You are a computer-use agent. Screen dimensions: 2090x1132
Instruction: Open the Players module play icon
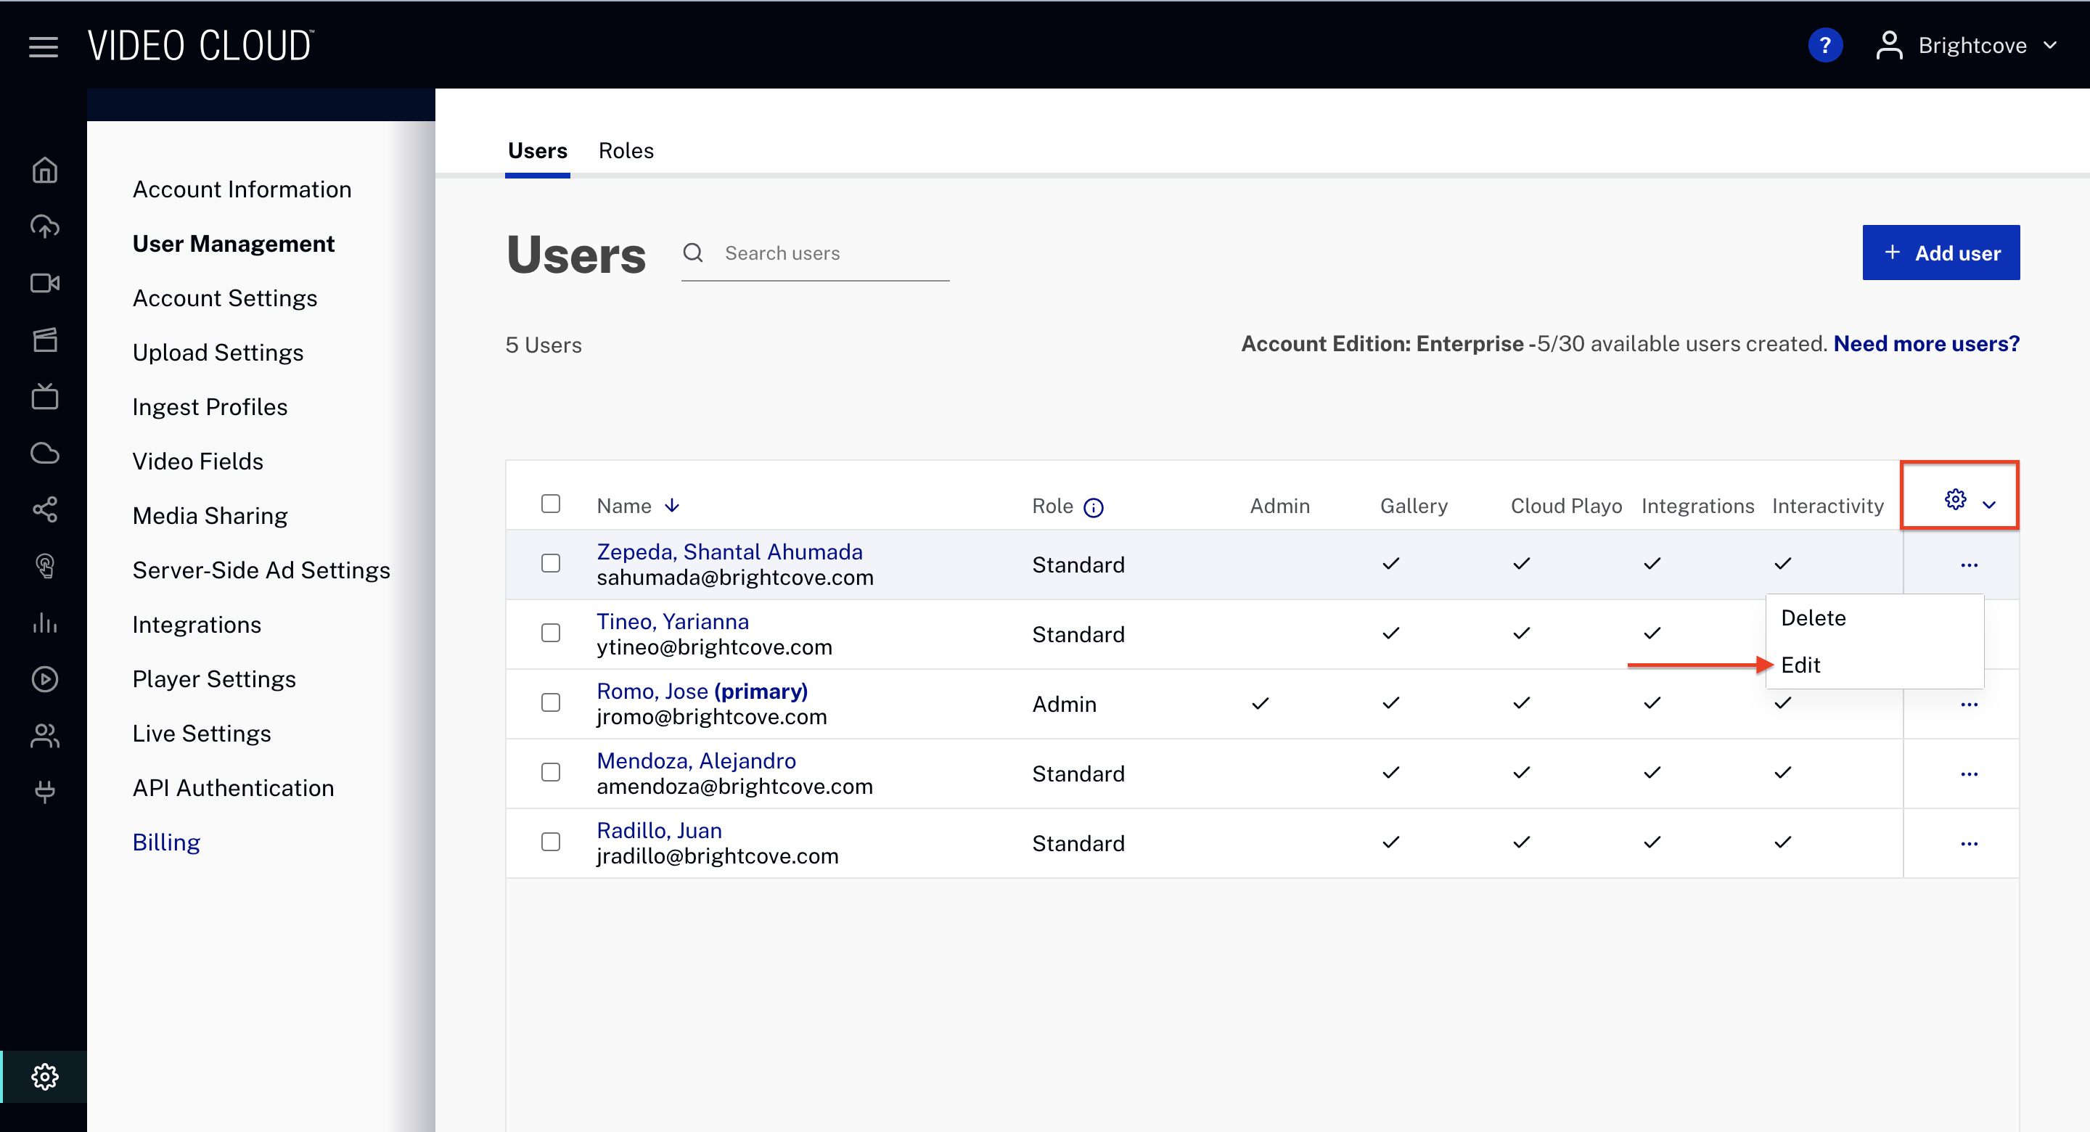44,679
